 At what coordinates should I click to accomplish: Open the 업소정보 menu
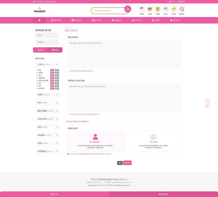click(x=76, y=20)
